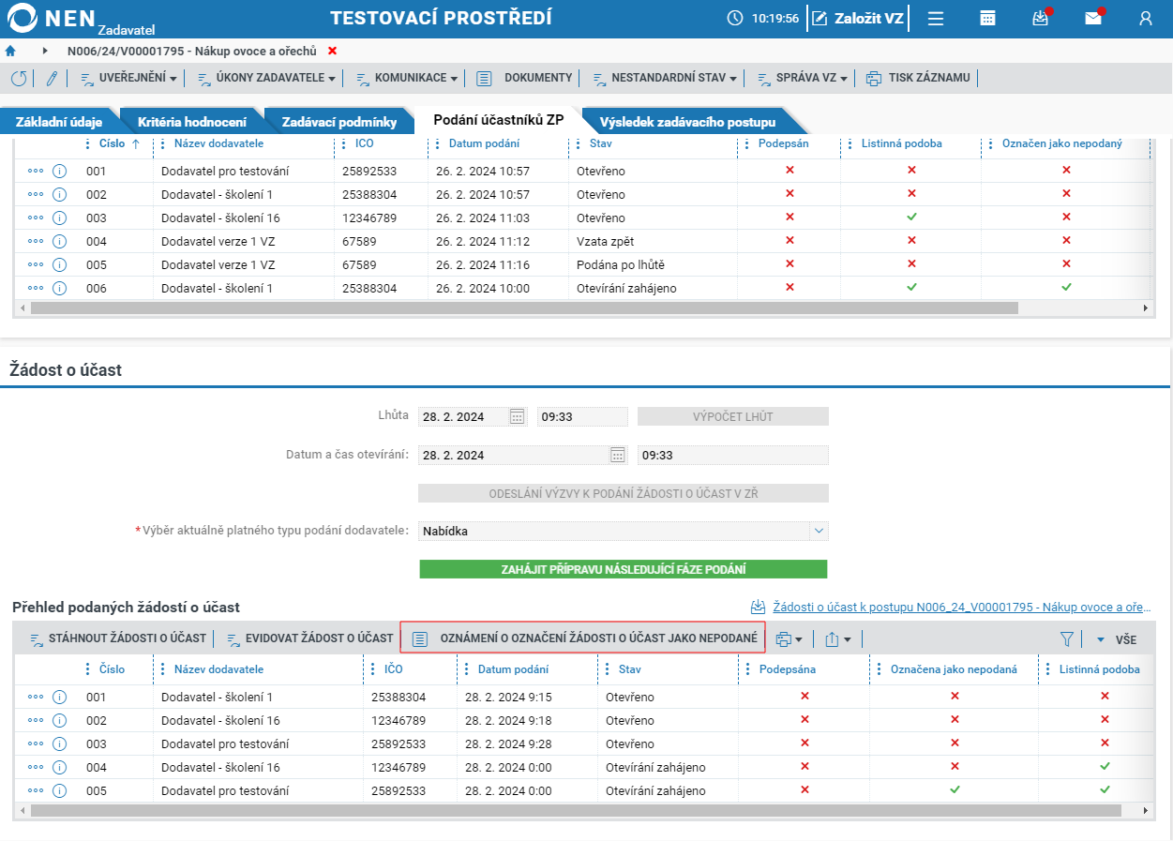Click the horizontal scrollbar of the requests table
The width and height of the screenshot is (1173, 841).
(577, 810)
